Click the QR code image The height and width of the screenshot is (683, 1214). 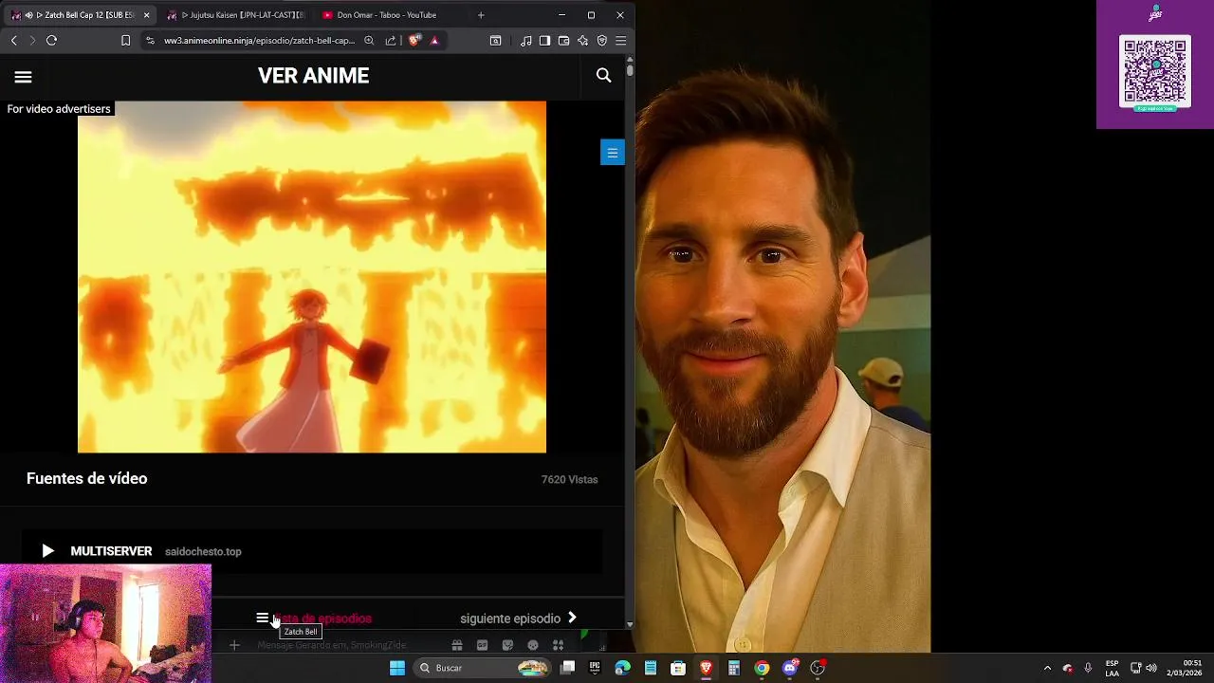tap(1154, 73)
